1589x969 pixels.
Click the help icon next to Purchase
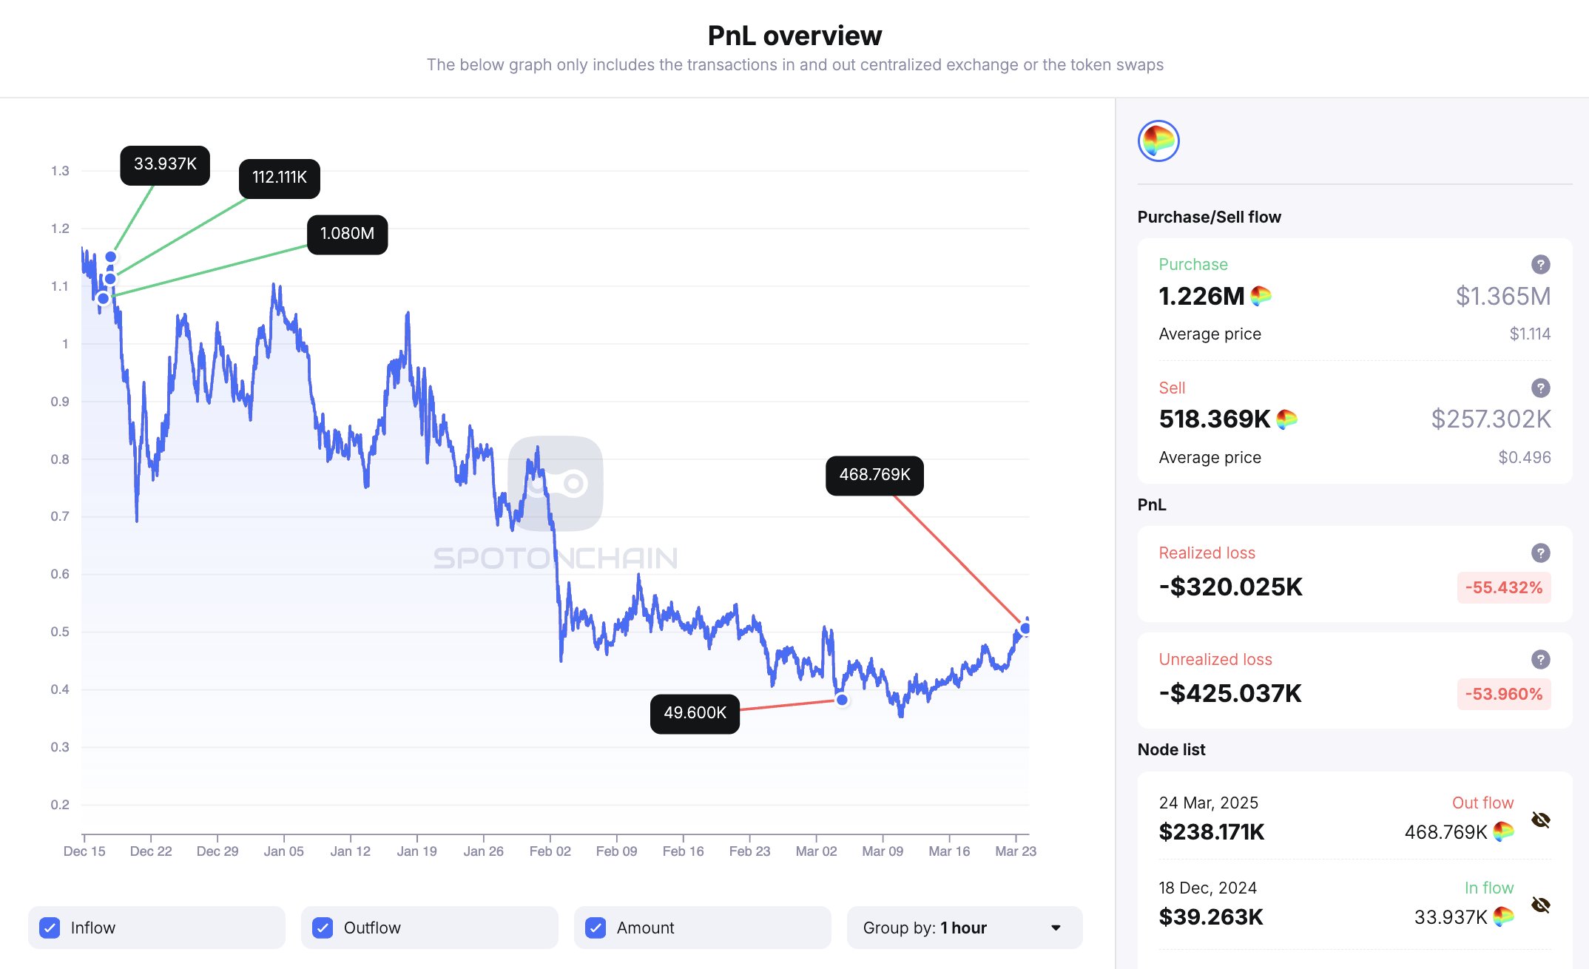point(1540,264)
